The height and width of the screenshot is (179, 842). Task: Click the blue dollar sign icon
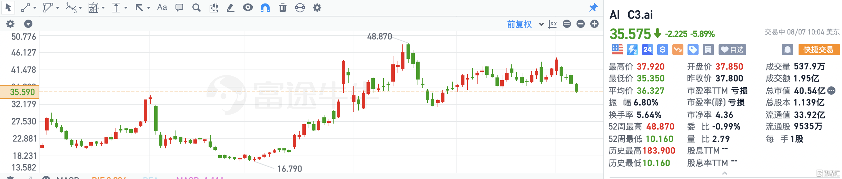click(662, 50)
